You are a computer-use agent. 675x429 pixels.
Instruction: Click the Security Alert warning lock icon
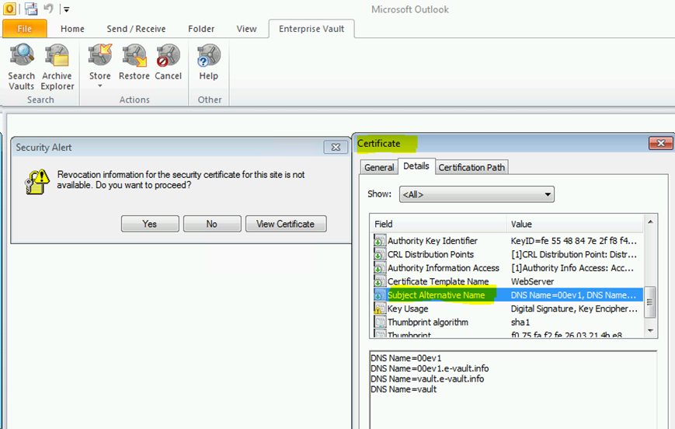tap(37, 182)
